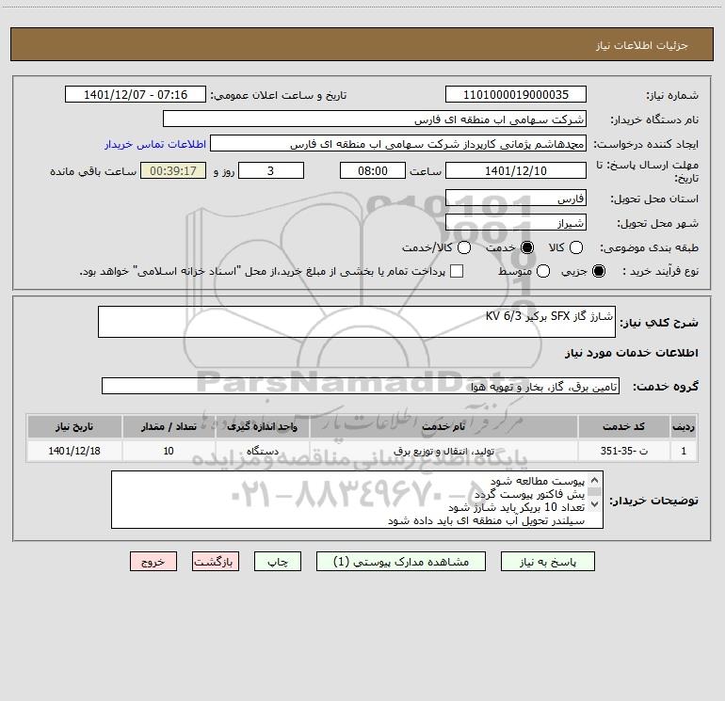Click scroll-down arrow in buyer notes
Screen dimensions: 725x701
click(595, 504)
